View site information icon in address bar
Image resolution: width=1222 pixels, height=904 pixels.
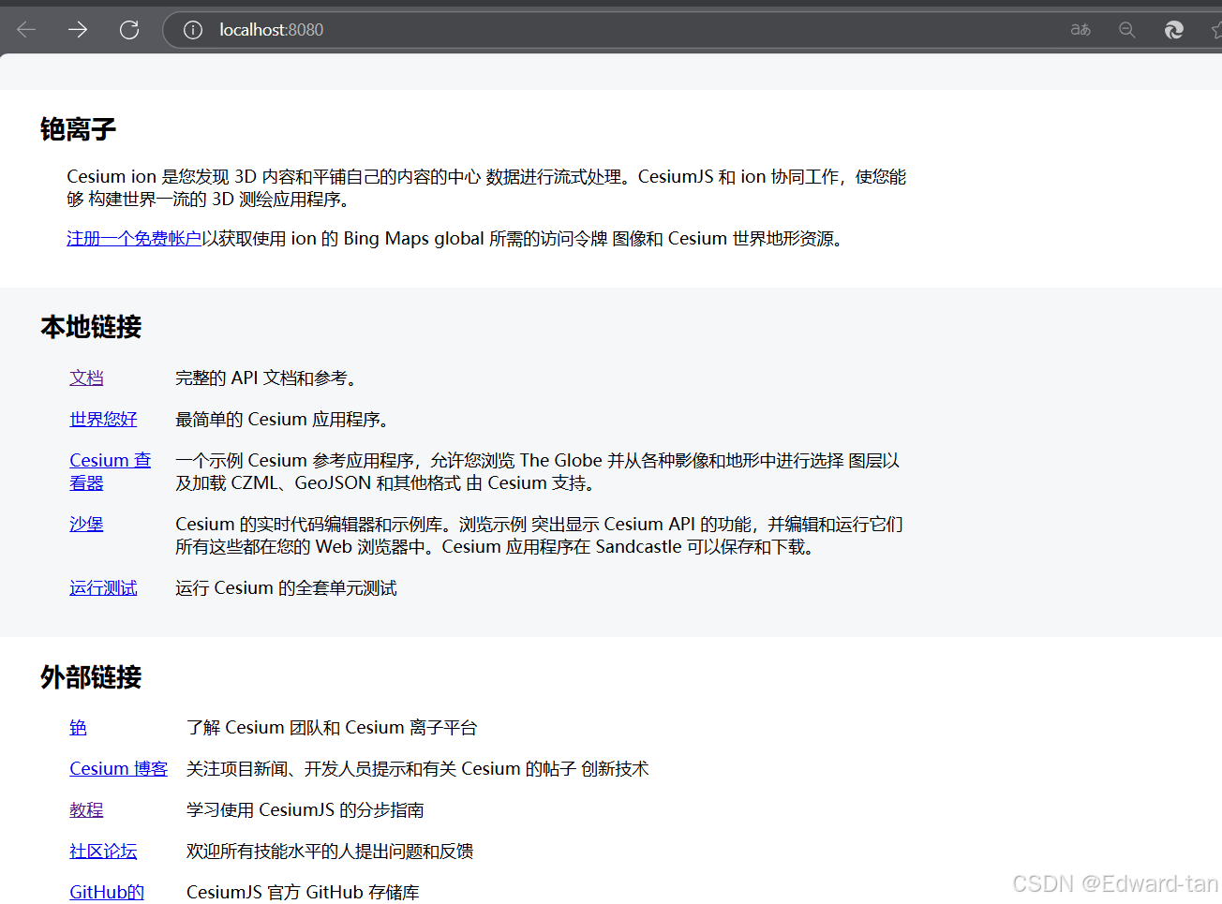(x=193, y=30)
